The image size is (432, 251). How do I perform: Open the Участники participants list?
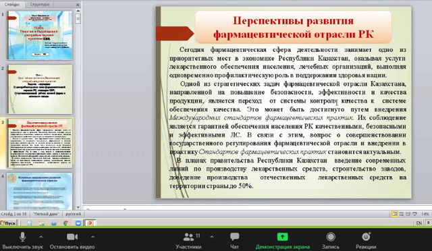(x=189, y=241)
